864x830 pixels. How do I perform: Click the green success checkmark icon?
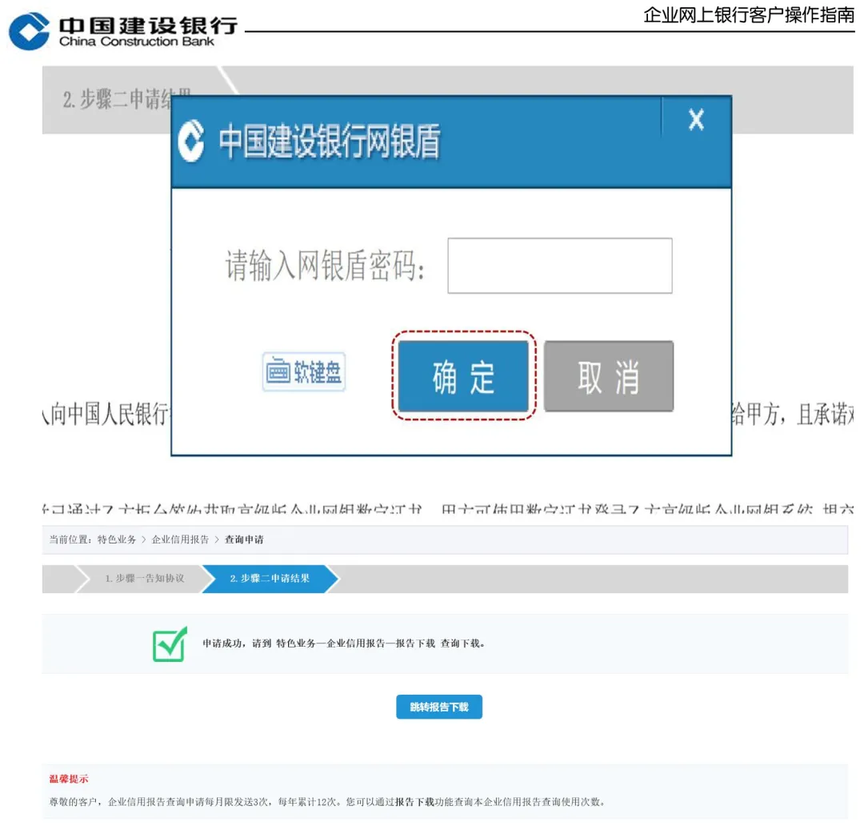pos(170,644)
